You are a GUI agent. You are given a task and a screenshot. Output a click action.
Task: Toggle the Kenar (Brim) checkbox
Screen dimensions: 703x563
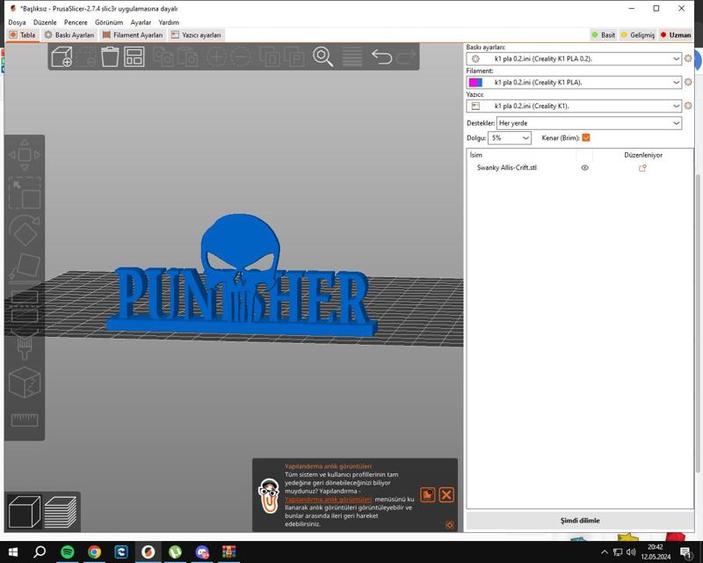click(x=586, y=138)
